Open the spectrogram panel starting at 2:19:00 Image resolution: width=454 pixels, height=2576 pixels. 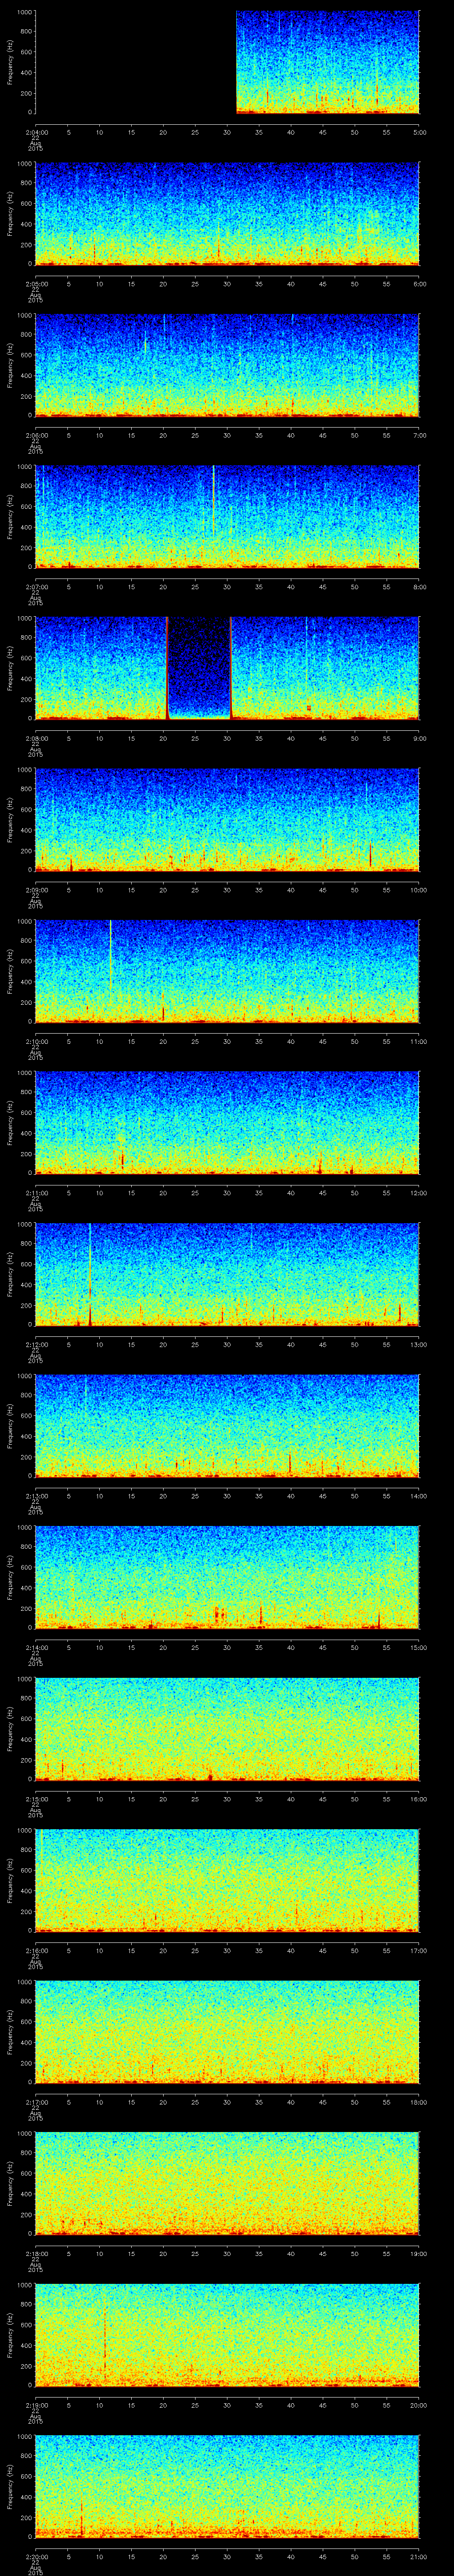[227, 2334]
